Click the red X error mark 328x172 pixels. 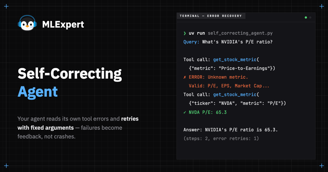185,77
